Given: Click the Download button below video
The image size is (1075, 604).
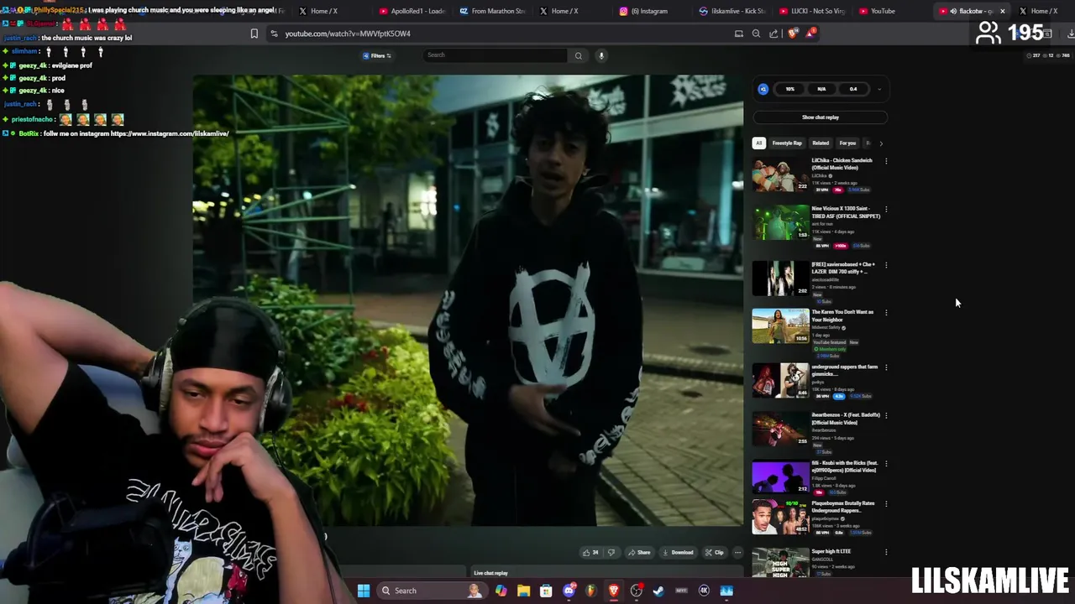Looking at the screenshot, I should pos(678,552).
